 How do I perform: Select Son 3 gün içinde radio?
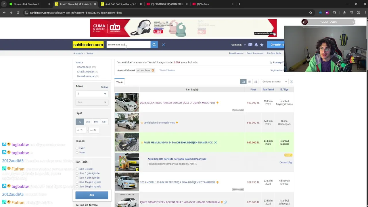pos(77,173)
